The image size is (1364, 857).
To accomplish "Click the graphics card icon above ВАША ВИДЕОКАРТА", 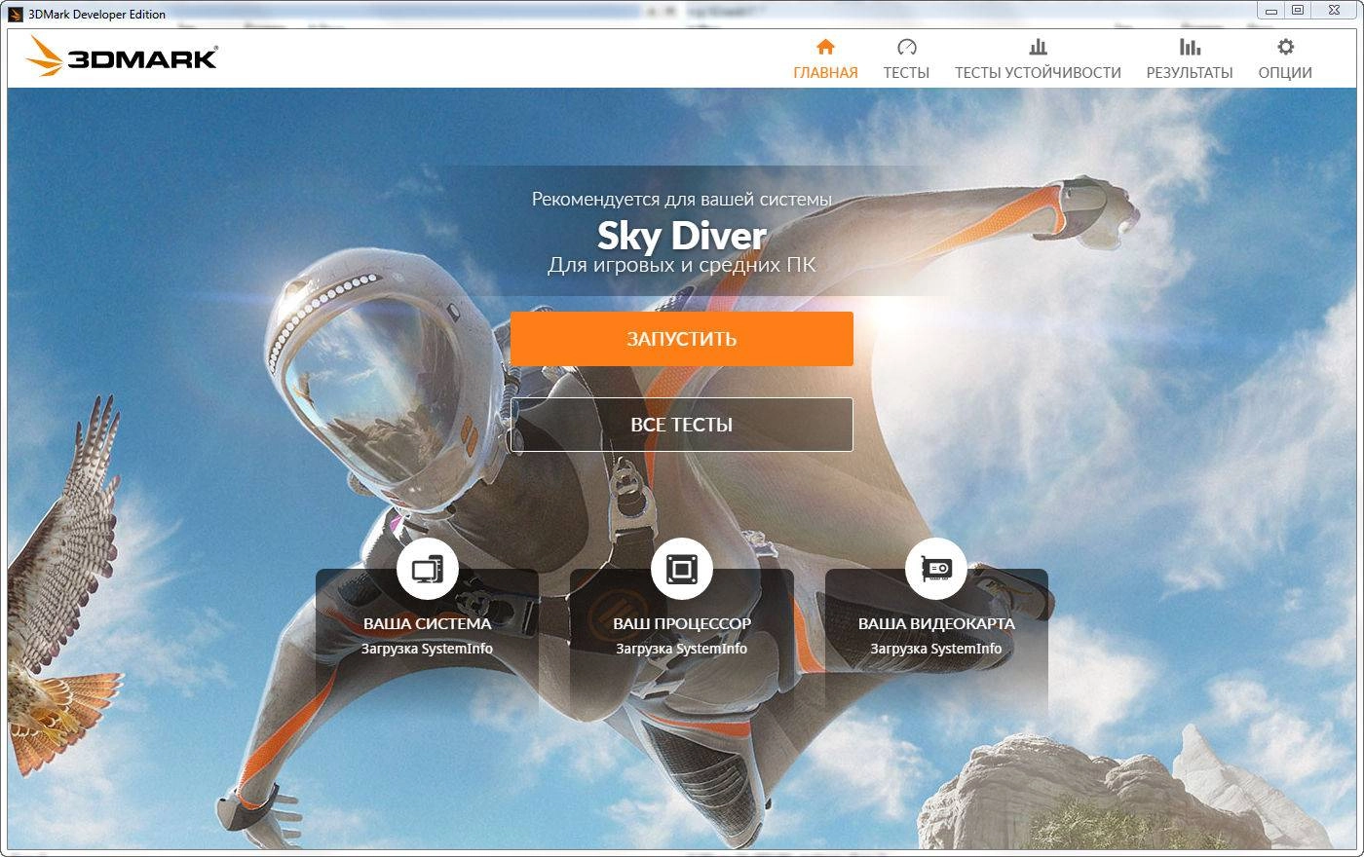I will coord(936,569).
